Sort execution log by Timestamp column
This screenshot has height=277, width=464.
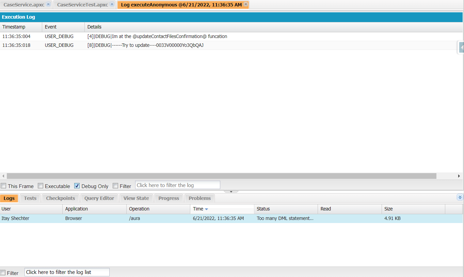tap(21, 27)
